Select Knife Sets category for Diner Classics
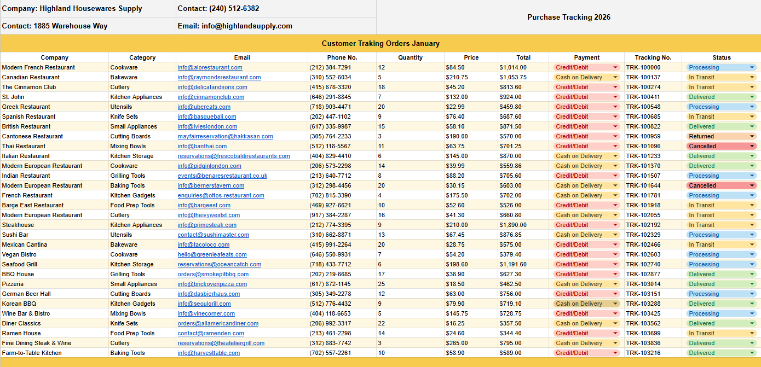The width and height of the screenshot is (761, 367). (x=142, y=323)
